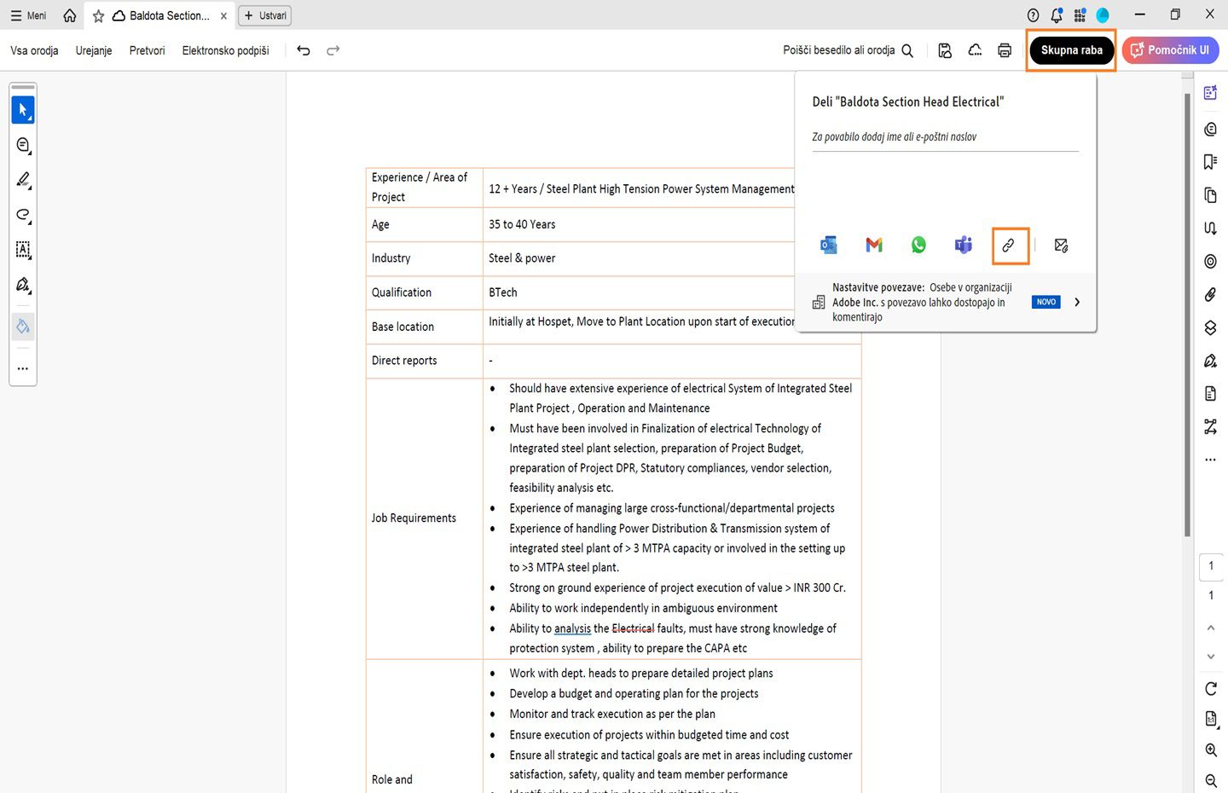Click the vertical scrollbar thumb
The height and width of the screenshot is (793, 1228).
pyautogui.click(x=1187, y=315)
